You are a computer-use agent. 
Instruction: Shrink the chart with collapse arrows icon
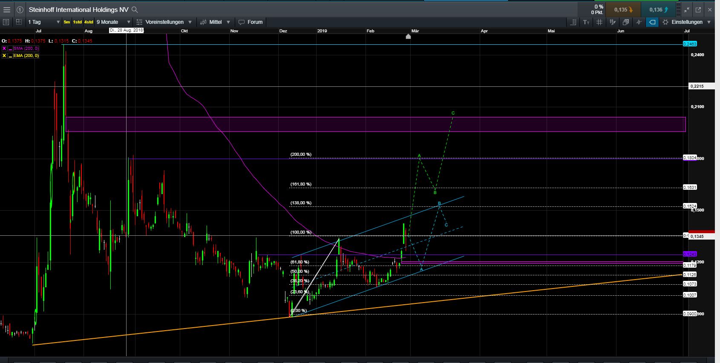[687, 10]
